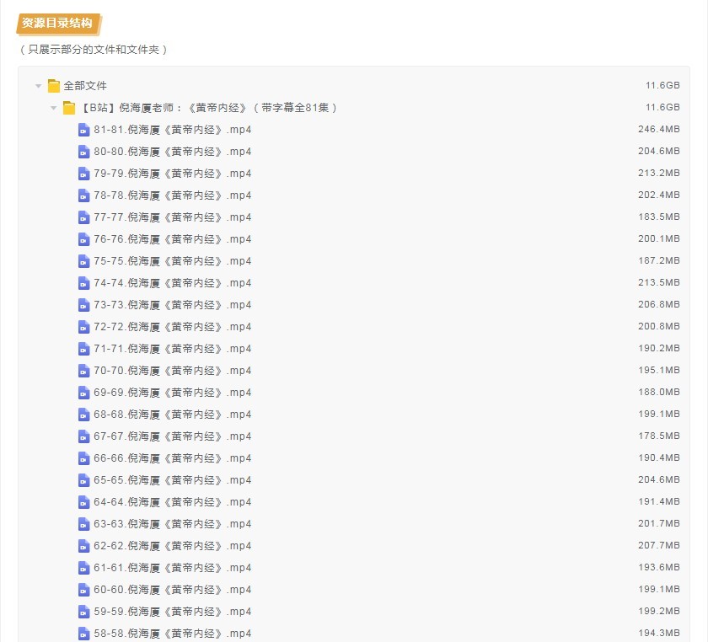
Task: Select file name 77-77.倪海厦《黄帝内经》.mp4
Action: coord(173,217)
